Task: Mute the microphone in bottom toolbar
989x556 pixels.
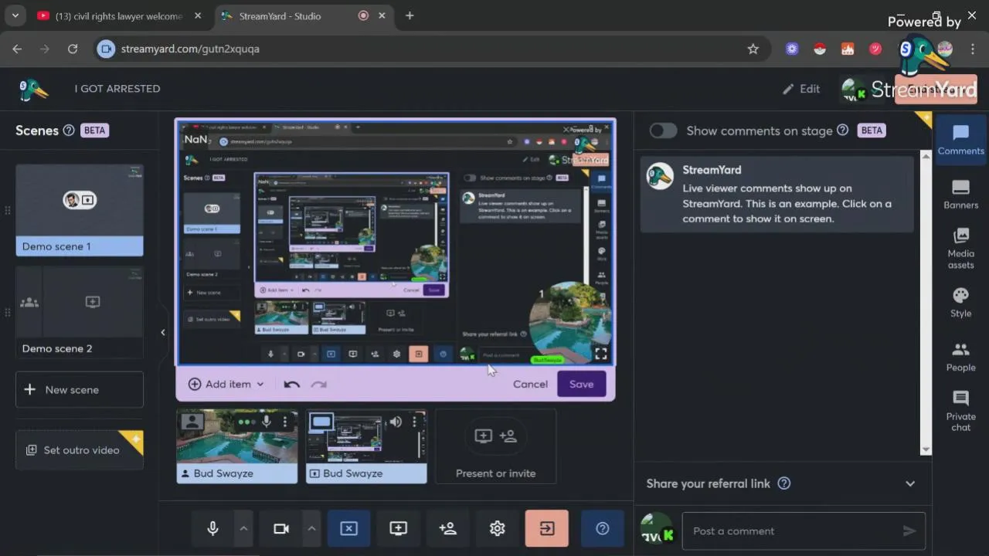Action: 212,529
